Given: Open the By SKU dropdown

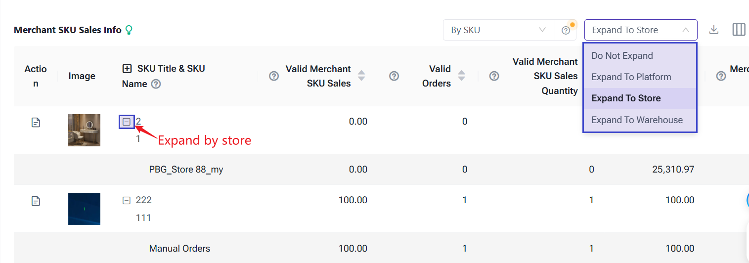Looking at the screenshot, I should point(498,30).
